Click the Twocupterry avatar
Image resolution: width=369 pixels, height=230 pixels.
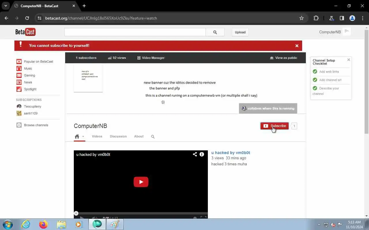click(19, 106)
